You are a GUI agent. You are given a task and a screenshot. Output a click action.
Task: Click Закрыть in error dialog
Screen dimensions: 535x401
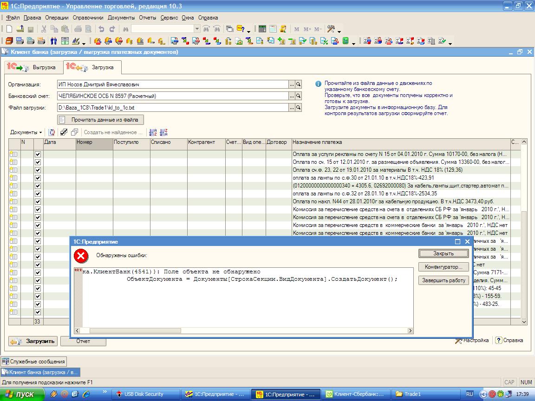coord(444,253)
